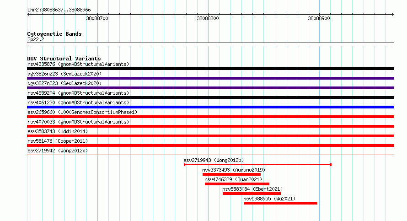
Task: Open the nsv5988955 Wu2021 label
Action: [x=269, y=199]
